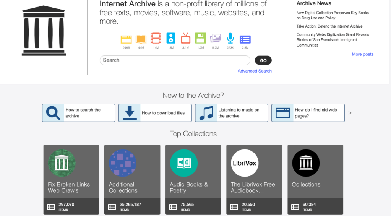The image size is (391, 216).
Task: Open the How to download files guide
Action: point(155,113)
